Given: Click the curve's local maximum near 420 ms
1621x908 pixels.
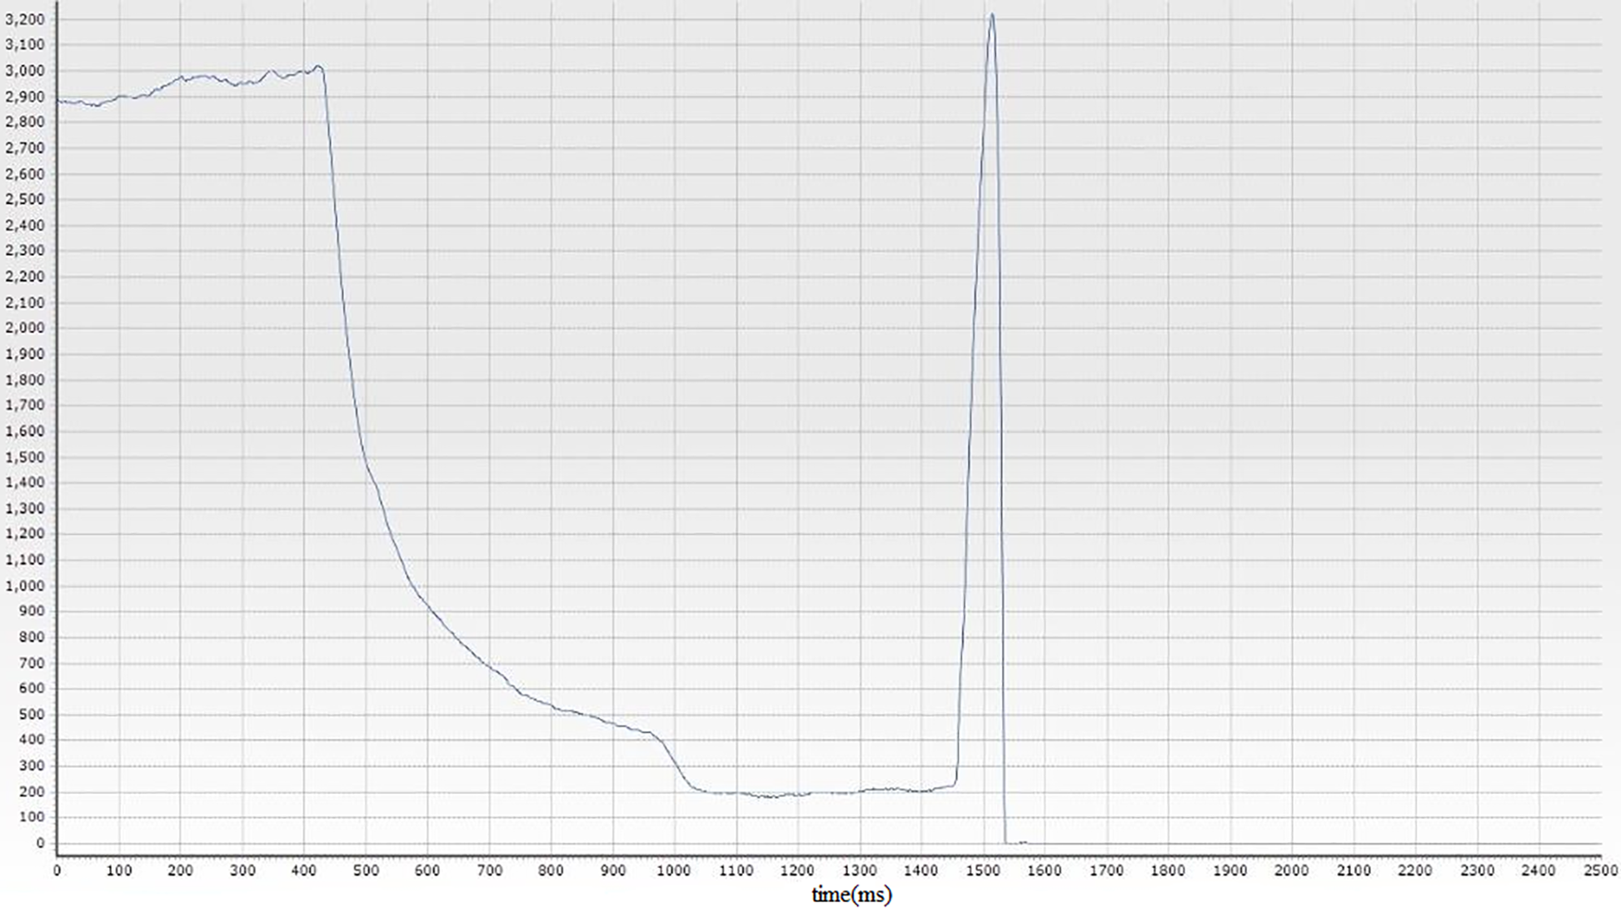Looking at the screenshot, I should pos(317,67).
